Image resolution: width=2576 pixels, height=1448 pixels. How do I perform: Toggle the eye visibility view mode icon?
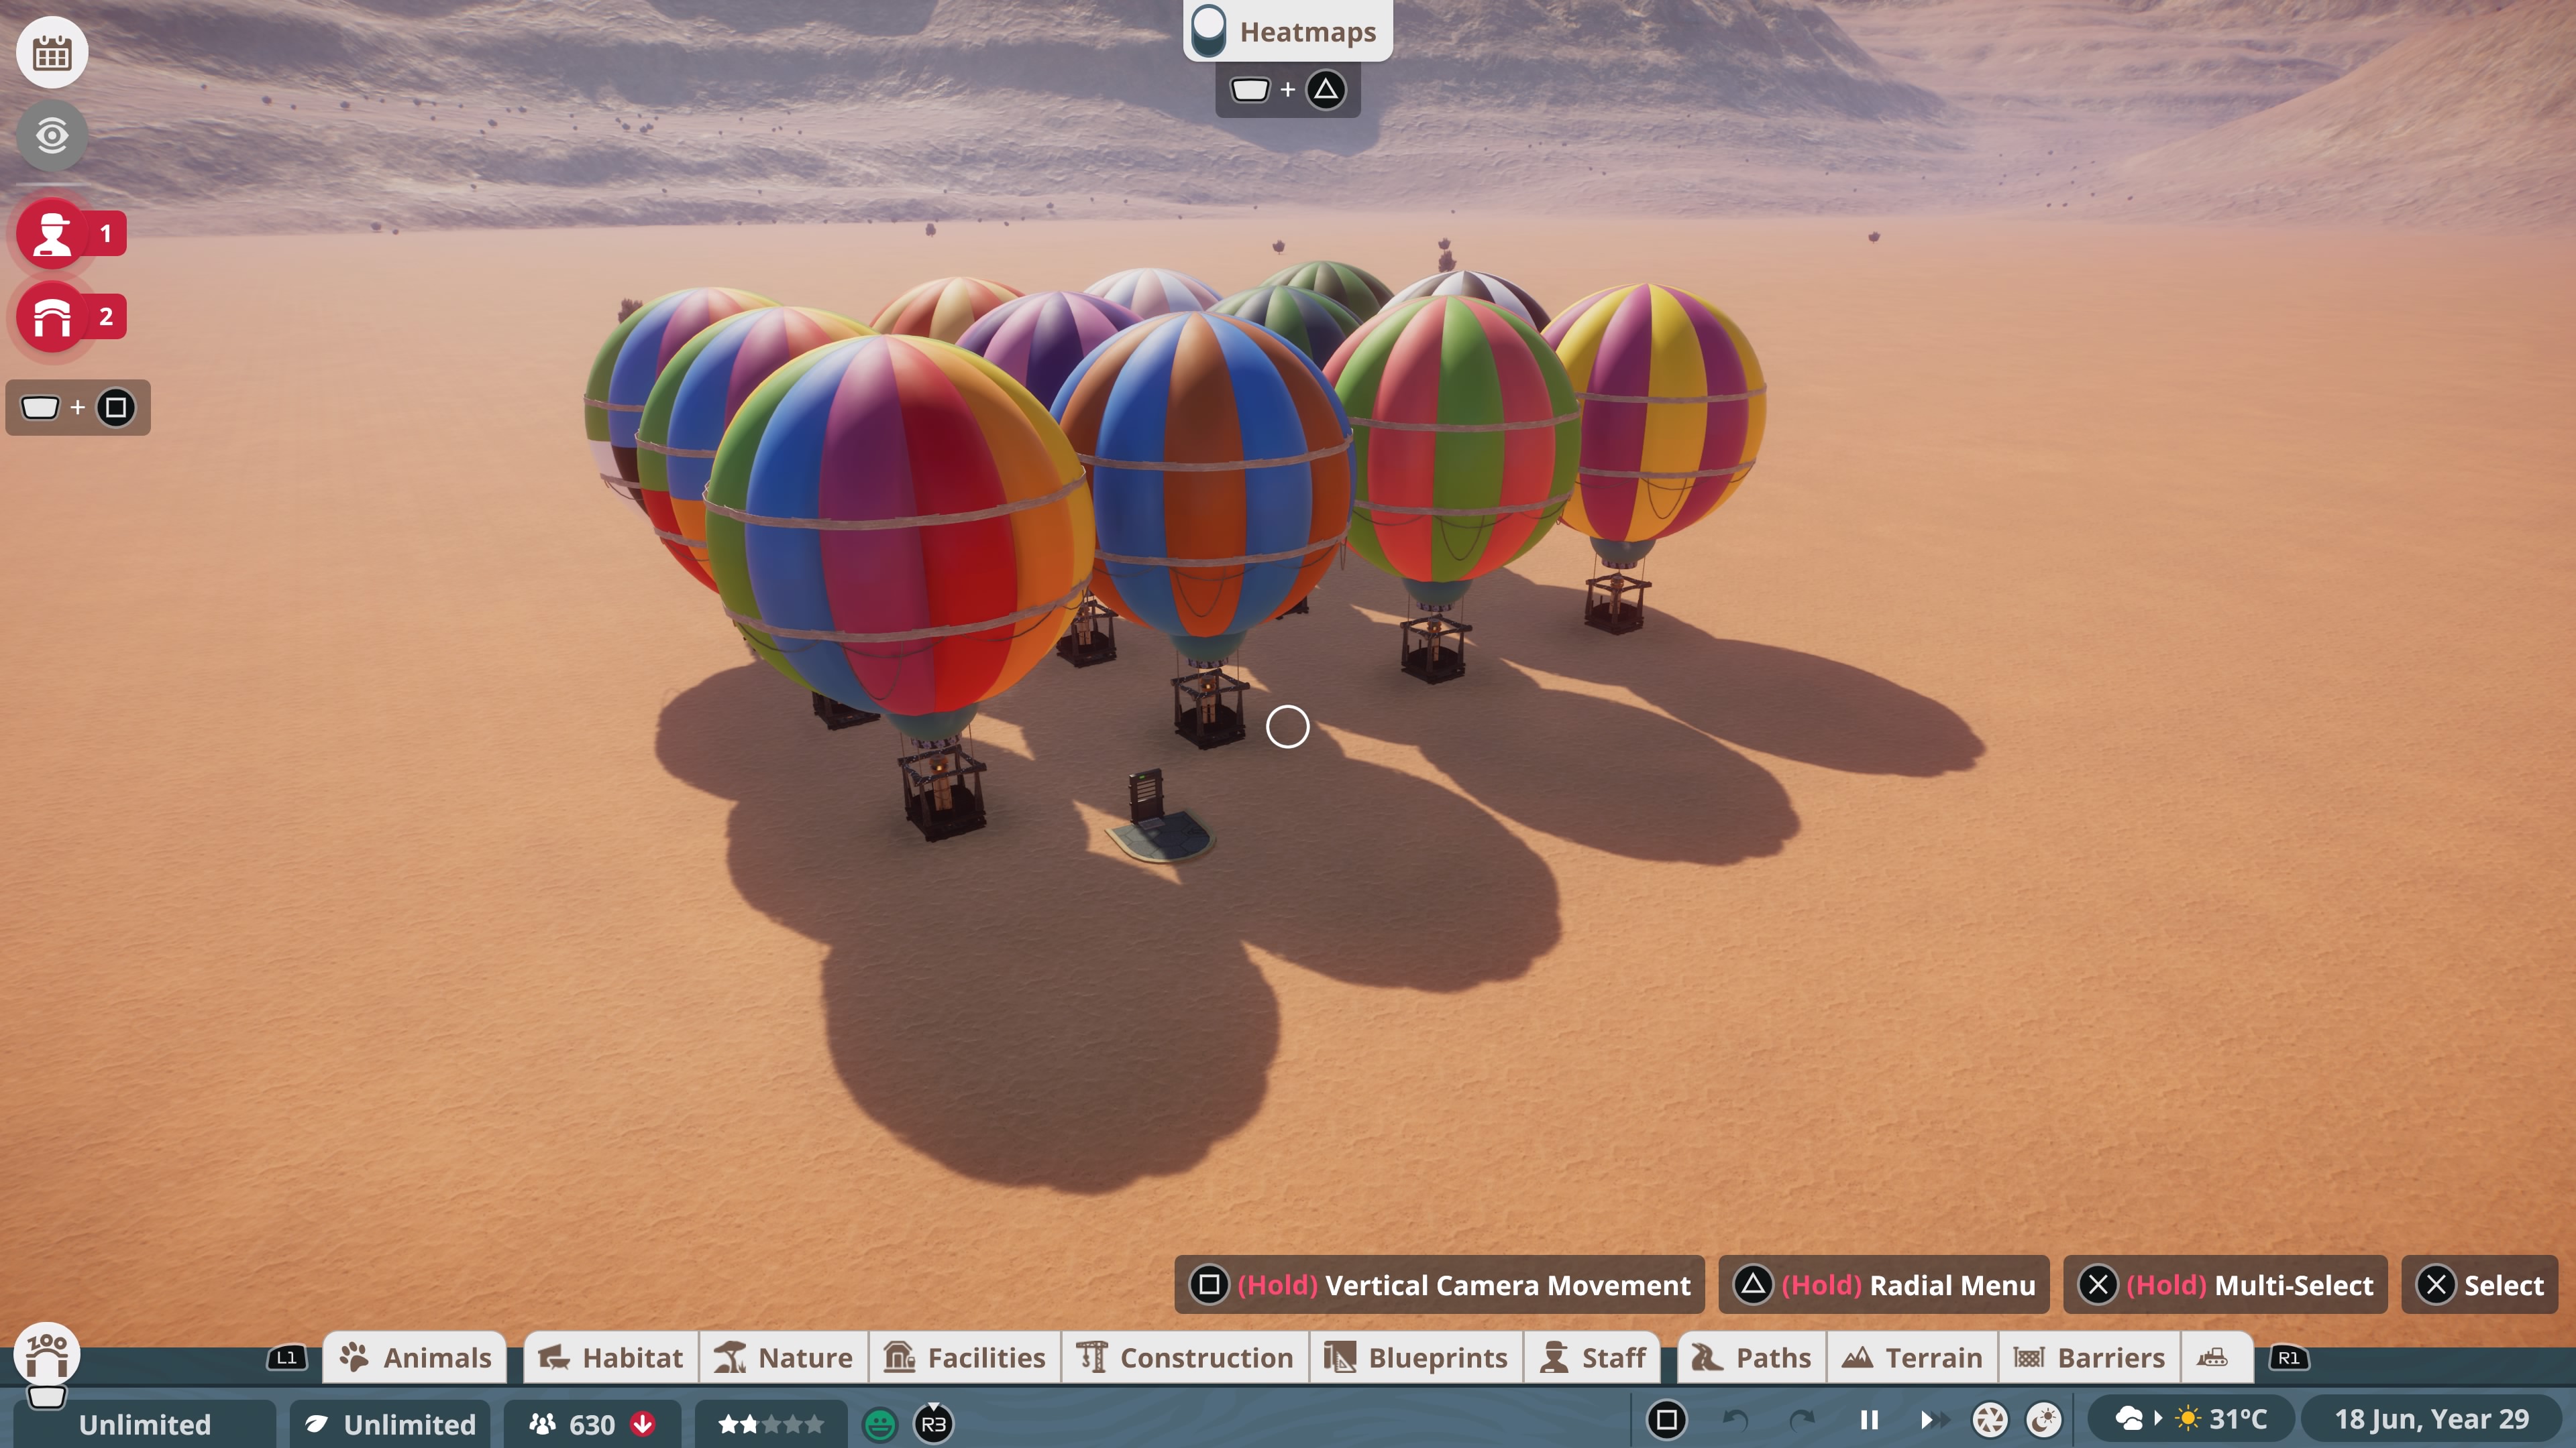point(52,135)
